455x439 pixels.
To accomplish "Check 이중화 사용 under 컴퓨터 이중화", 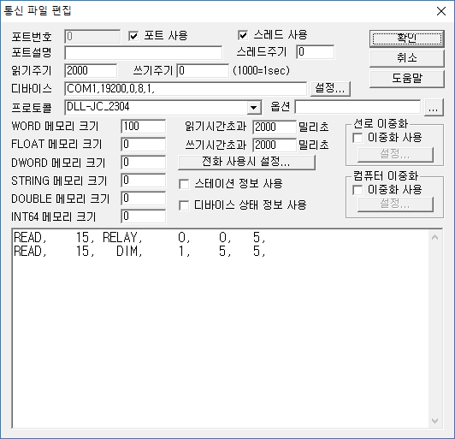I will pos(357,190).
